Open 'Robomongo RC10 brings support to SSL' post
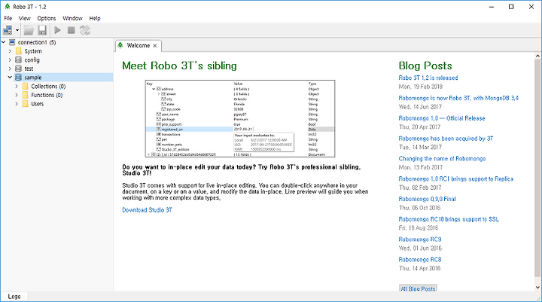The width and height of the screenshot is (542, 302). (x=449, y=219)
